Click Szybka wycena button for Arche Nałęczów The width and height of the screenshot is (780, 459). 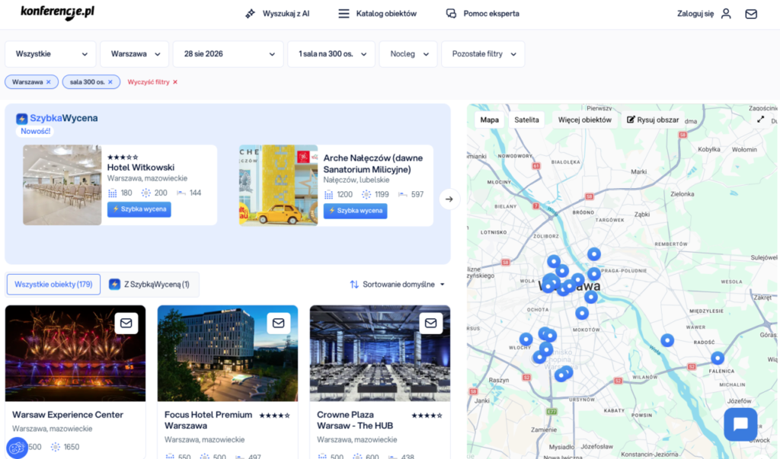tap(355, 211)
